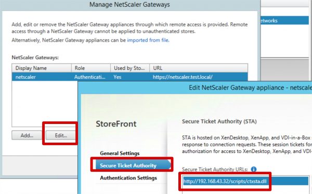Open Authentication Settings section
The height and width of the screenshot is (194, 312).
(128, 178)
